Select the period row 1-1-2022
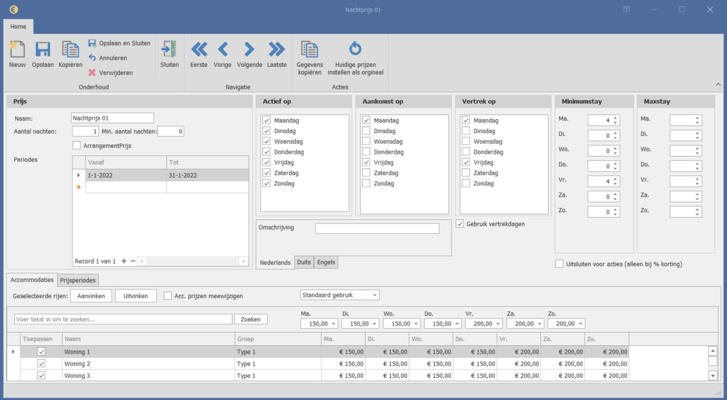This screenshot has height=400, width=727. (x=160, y=175)
